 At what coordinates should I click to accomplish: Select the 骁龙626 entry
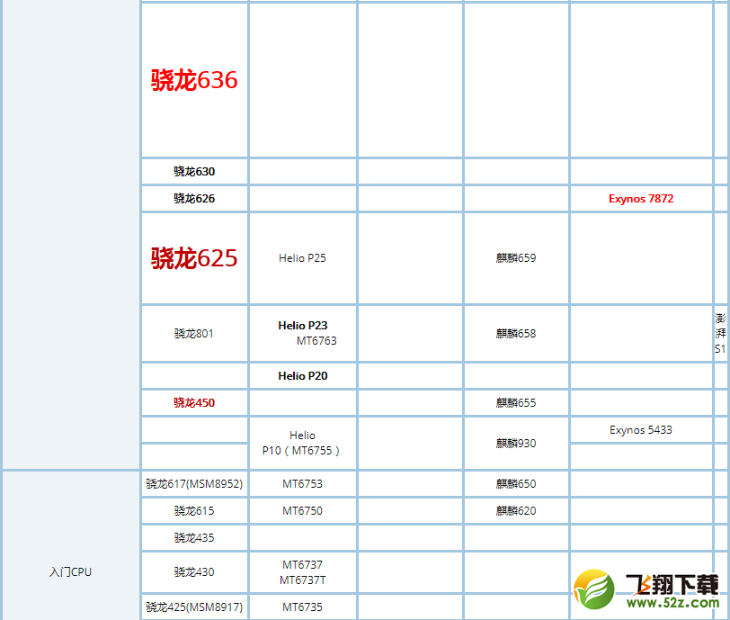191,198
